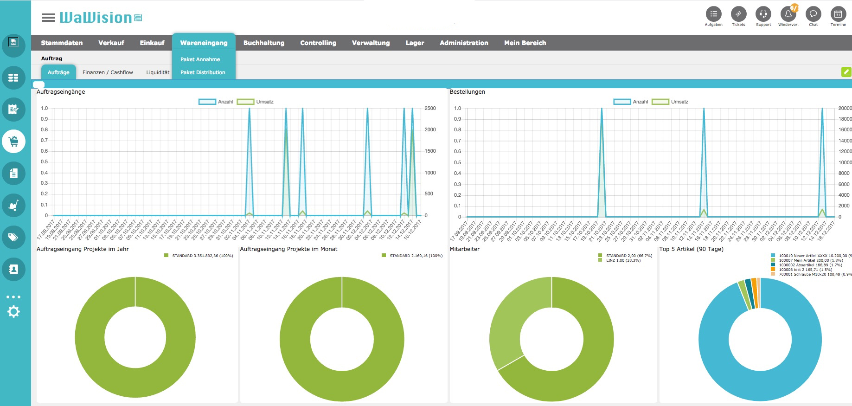Screen dimensions: 852x406
Task: Select Paket Annahme from Wareneingang menu
Action: pyautogui.click(x=200, y=59)
